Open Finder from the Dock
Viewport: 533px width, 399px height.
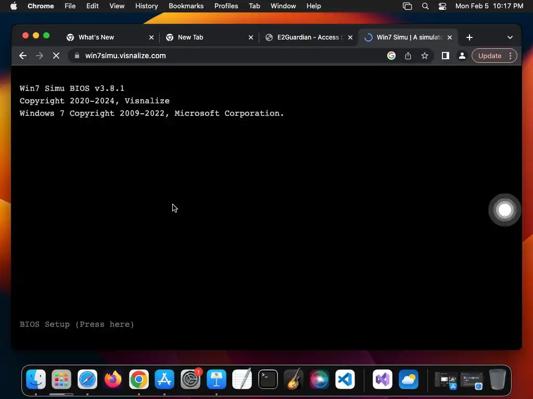tap(36, 379)
